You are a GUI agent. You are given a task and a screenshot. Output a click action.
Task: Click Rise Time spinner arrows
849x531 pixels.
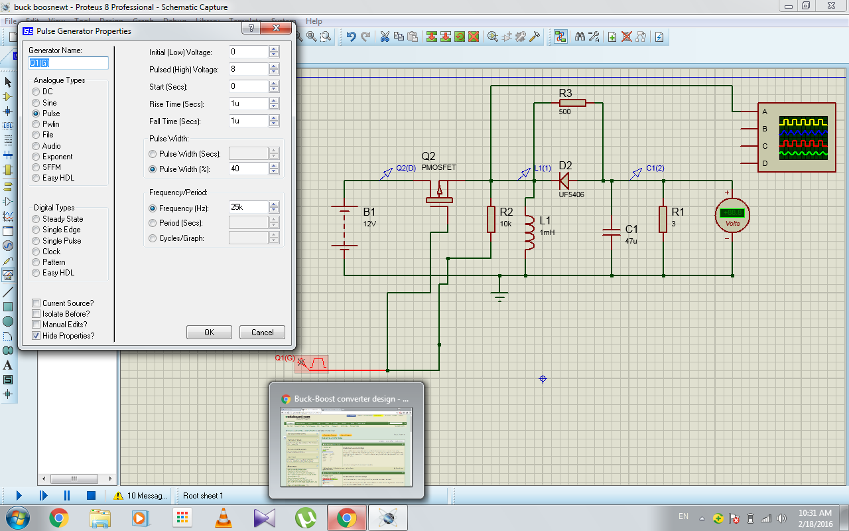coord(274,104)
